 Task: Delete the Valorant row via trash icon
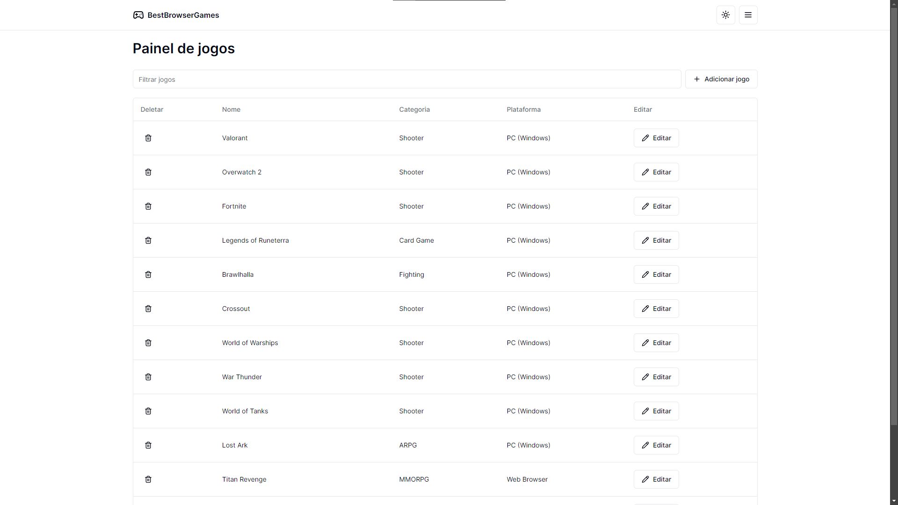[148, 138]
